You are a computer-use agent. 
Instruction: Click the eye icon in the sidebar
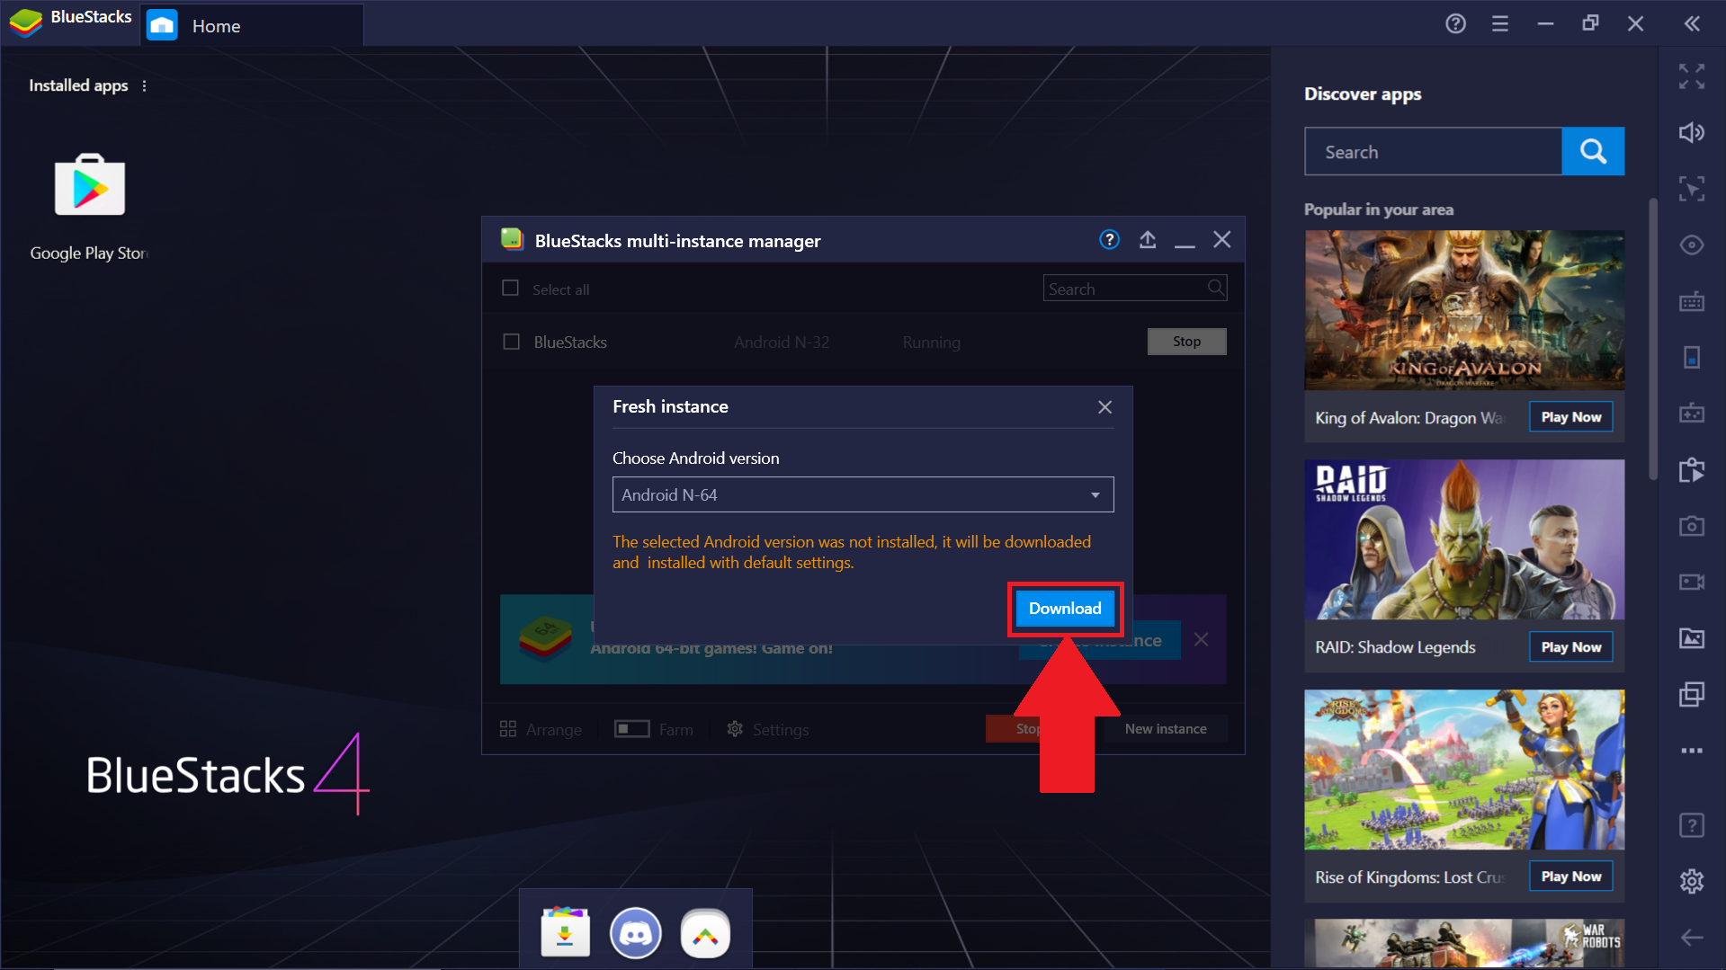(1692, 245)
